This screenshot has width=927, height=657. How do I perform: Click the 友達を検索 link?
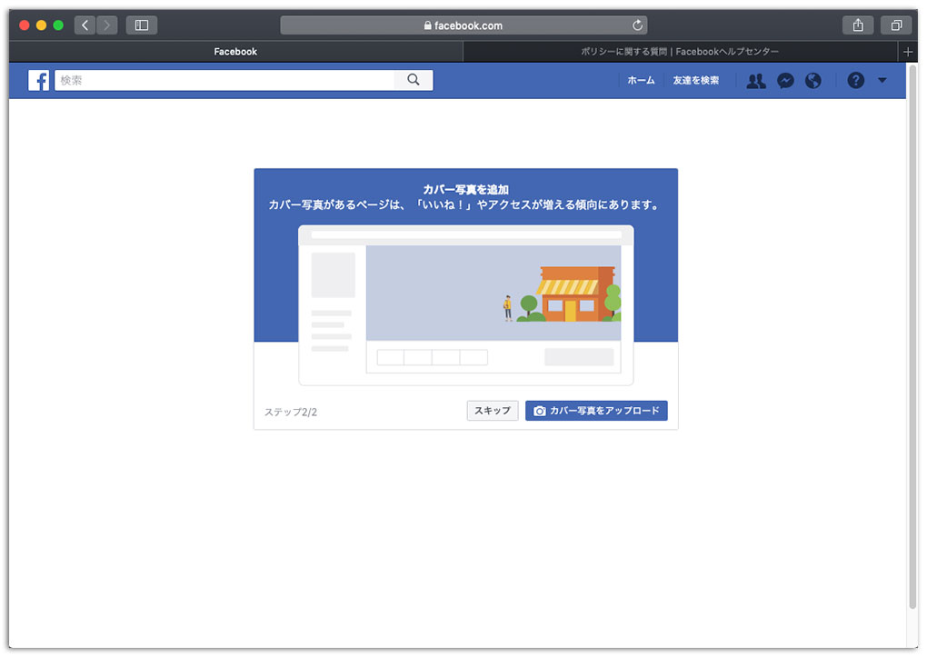(x=695, y=80)
